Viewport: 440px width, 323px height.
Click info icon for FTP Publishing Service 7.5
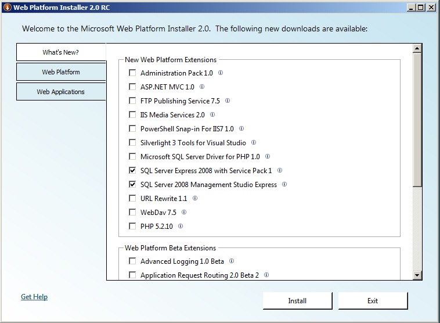coord(228,101)
